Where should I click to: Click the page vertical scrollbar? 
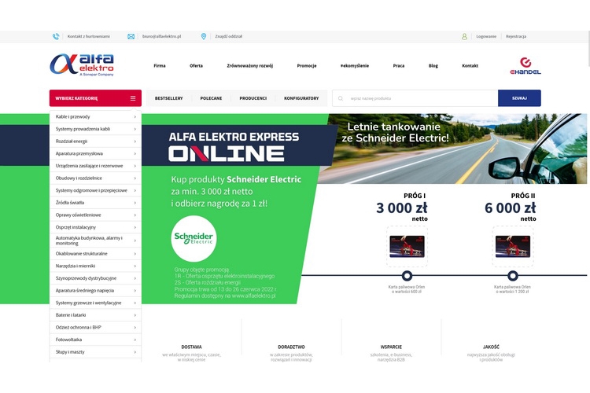click(588, 49)
